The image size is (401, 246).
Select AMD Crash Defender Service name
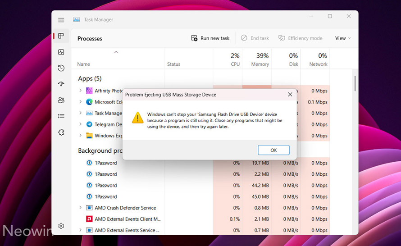pos(125,208)
